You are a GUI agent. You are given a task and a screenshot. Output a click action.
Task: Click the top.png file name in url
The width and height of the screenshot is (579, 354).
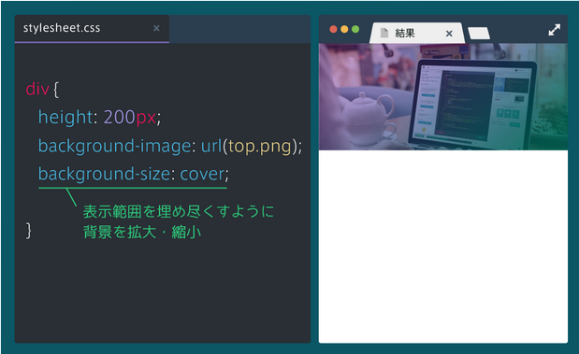(260, 147)
